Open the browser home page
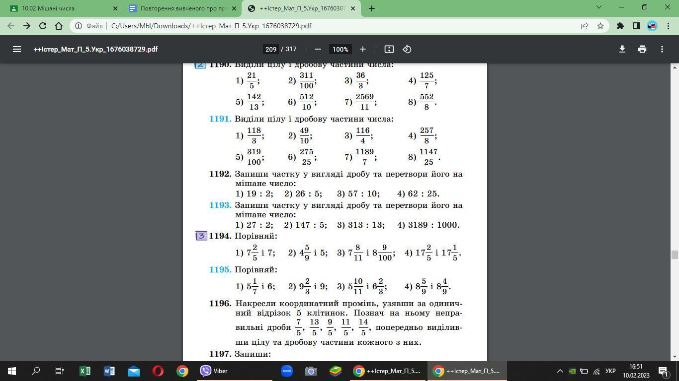The image size is (679, 381). pyautogui.click(x=59, y=26)
